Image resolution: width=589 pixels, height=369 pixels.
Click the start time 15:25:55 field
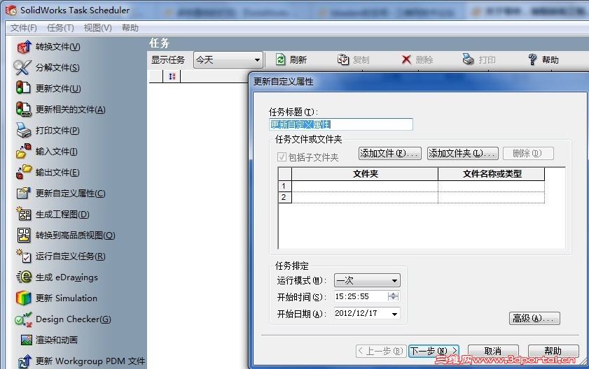[361, 296]
